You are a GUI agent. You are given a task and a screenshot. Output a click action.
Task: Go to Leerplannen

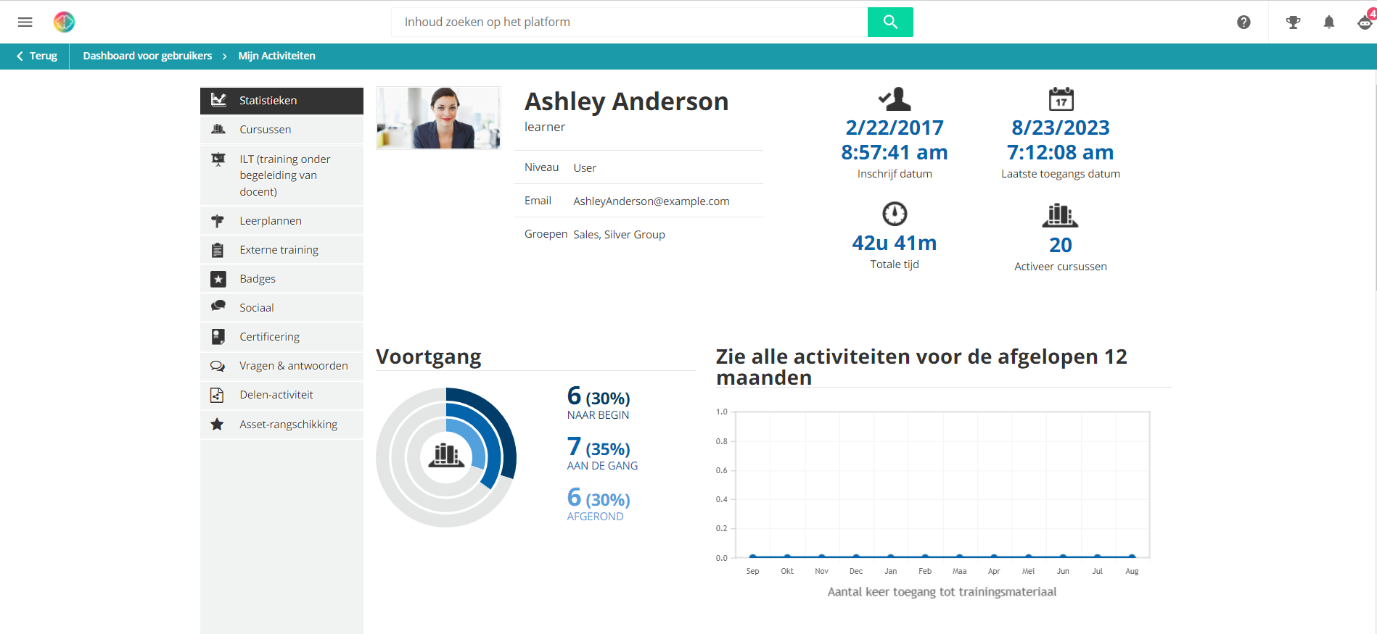tap(281, 221)
